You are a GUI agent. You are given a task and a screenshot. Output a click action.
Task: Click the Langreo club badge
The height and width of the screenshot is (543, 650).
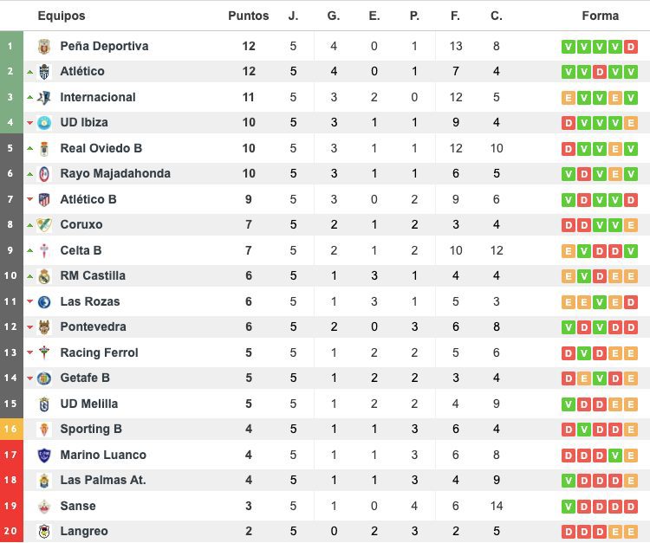tap(44, 532)
